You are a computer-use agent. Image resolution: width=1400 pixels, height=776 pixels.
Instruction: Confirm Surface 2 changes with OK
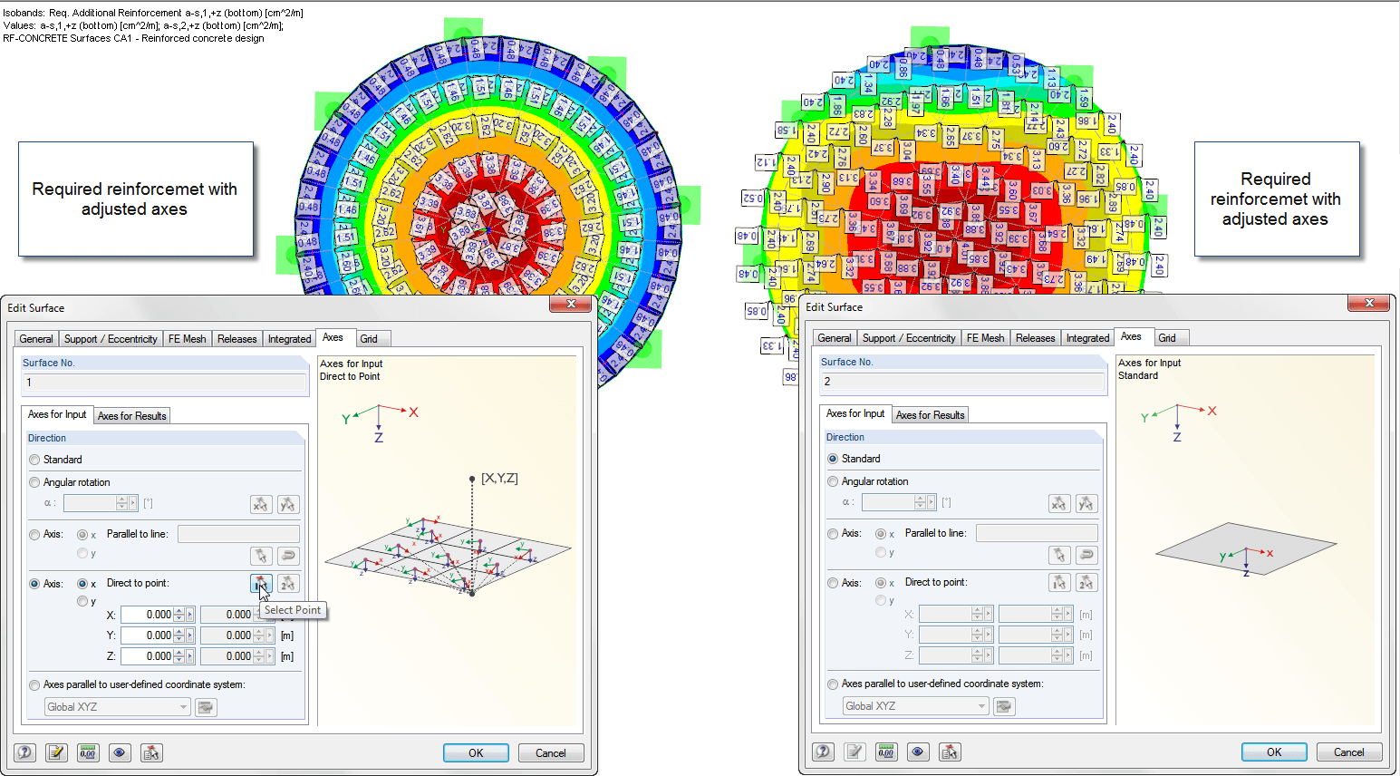point(1273,752)
